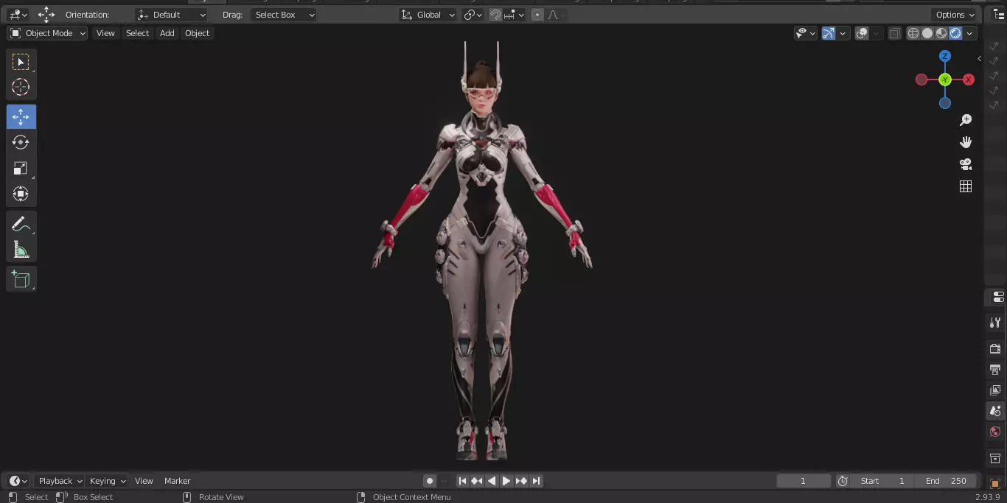
Task: Select the Transform tool
Action: pos(21,194)
